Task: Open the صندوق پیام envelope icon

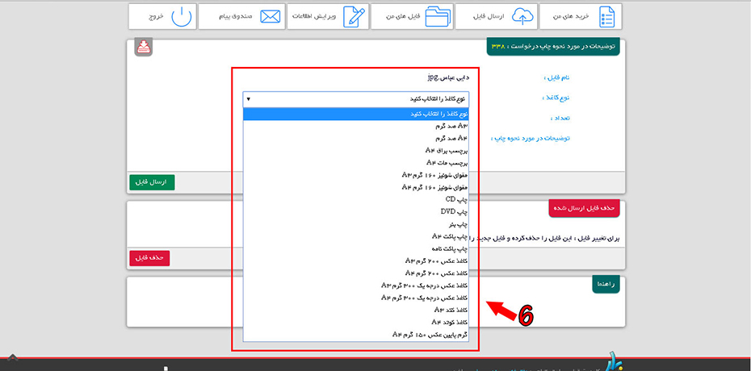Action: tap(271, 16)
